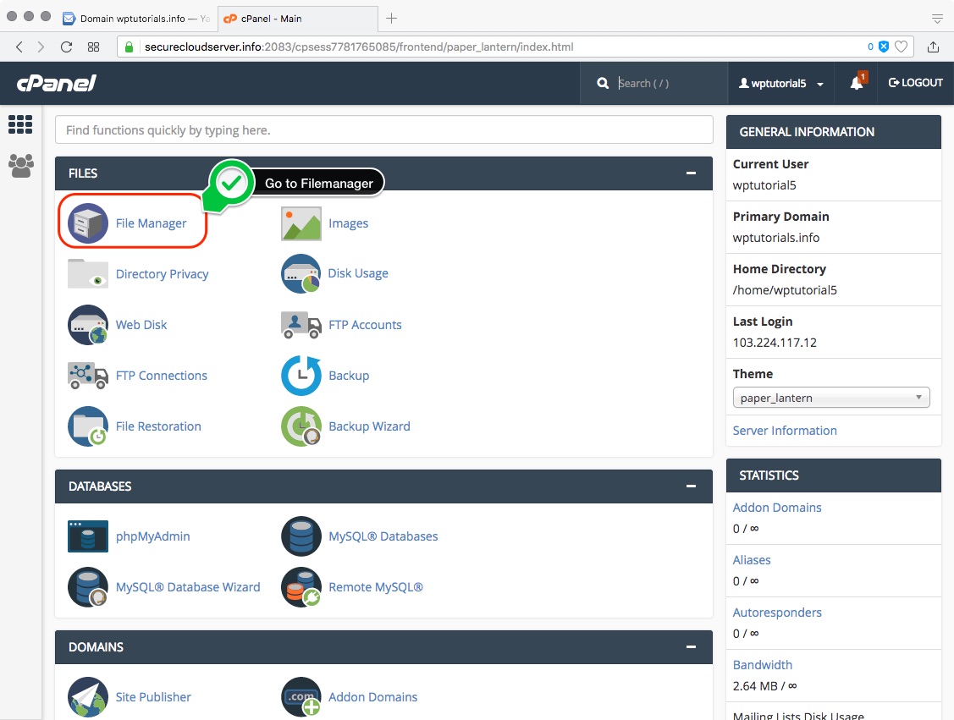954x720 pixels.
Task: Collapse the DATABASES section
Action: point(691,486)
